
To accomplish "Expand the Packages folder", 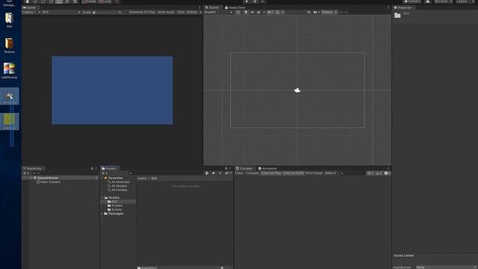I will (102, 214).
